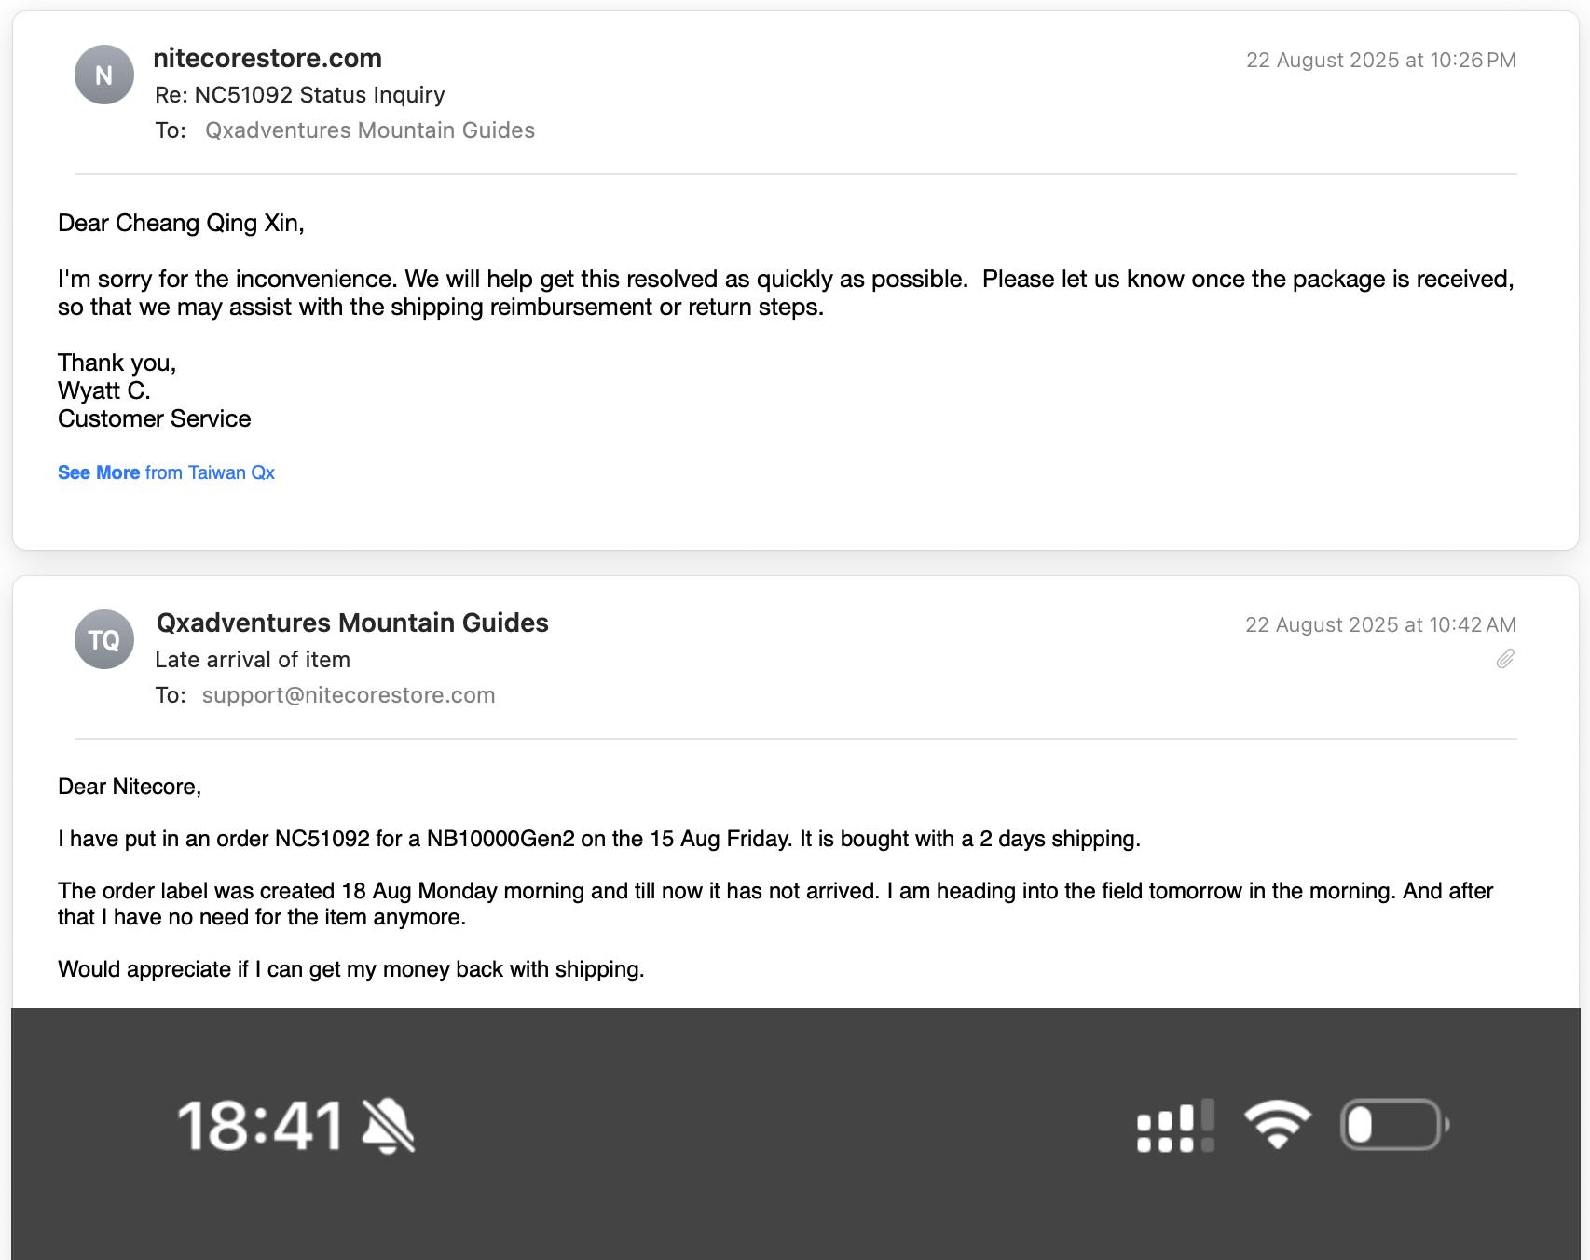Screen dimensions: 1590x1260
Task: Select the 'Late arrival of item' subject
Action: click(x=253, y=660)
